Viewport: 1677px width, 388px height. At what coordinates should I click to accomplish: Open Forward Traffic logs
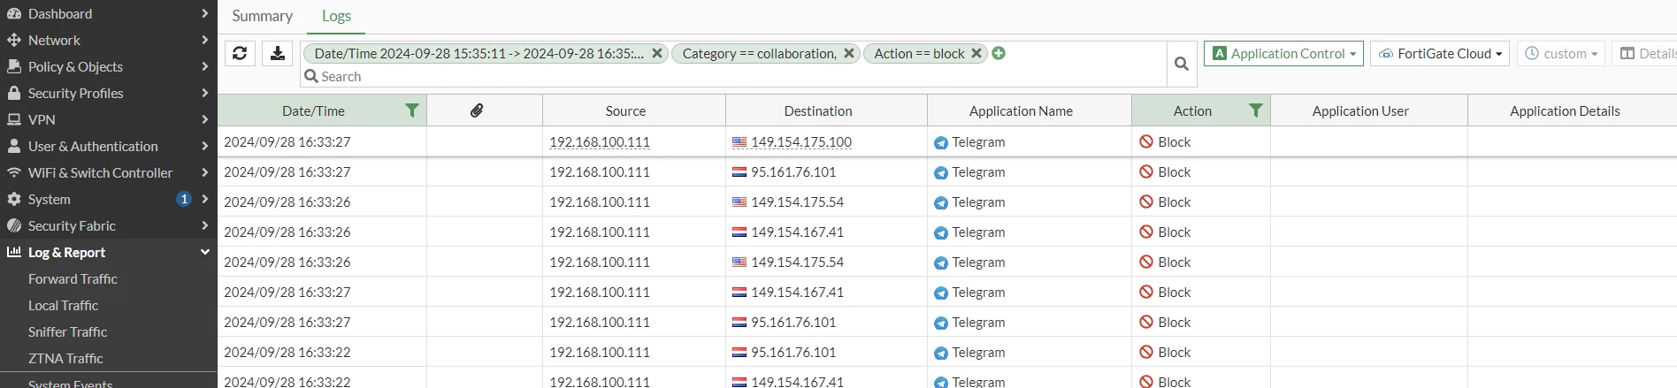[x=73, y=278]
